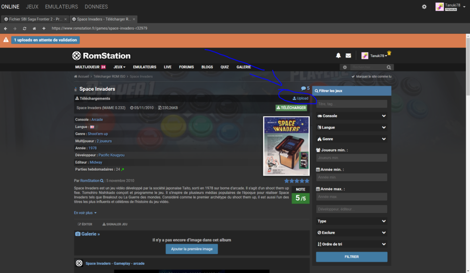Open the EMULATEURS app menu at top

coord(62,7)
